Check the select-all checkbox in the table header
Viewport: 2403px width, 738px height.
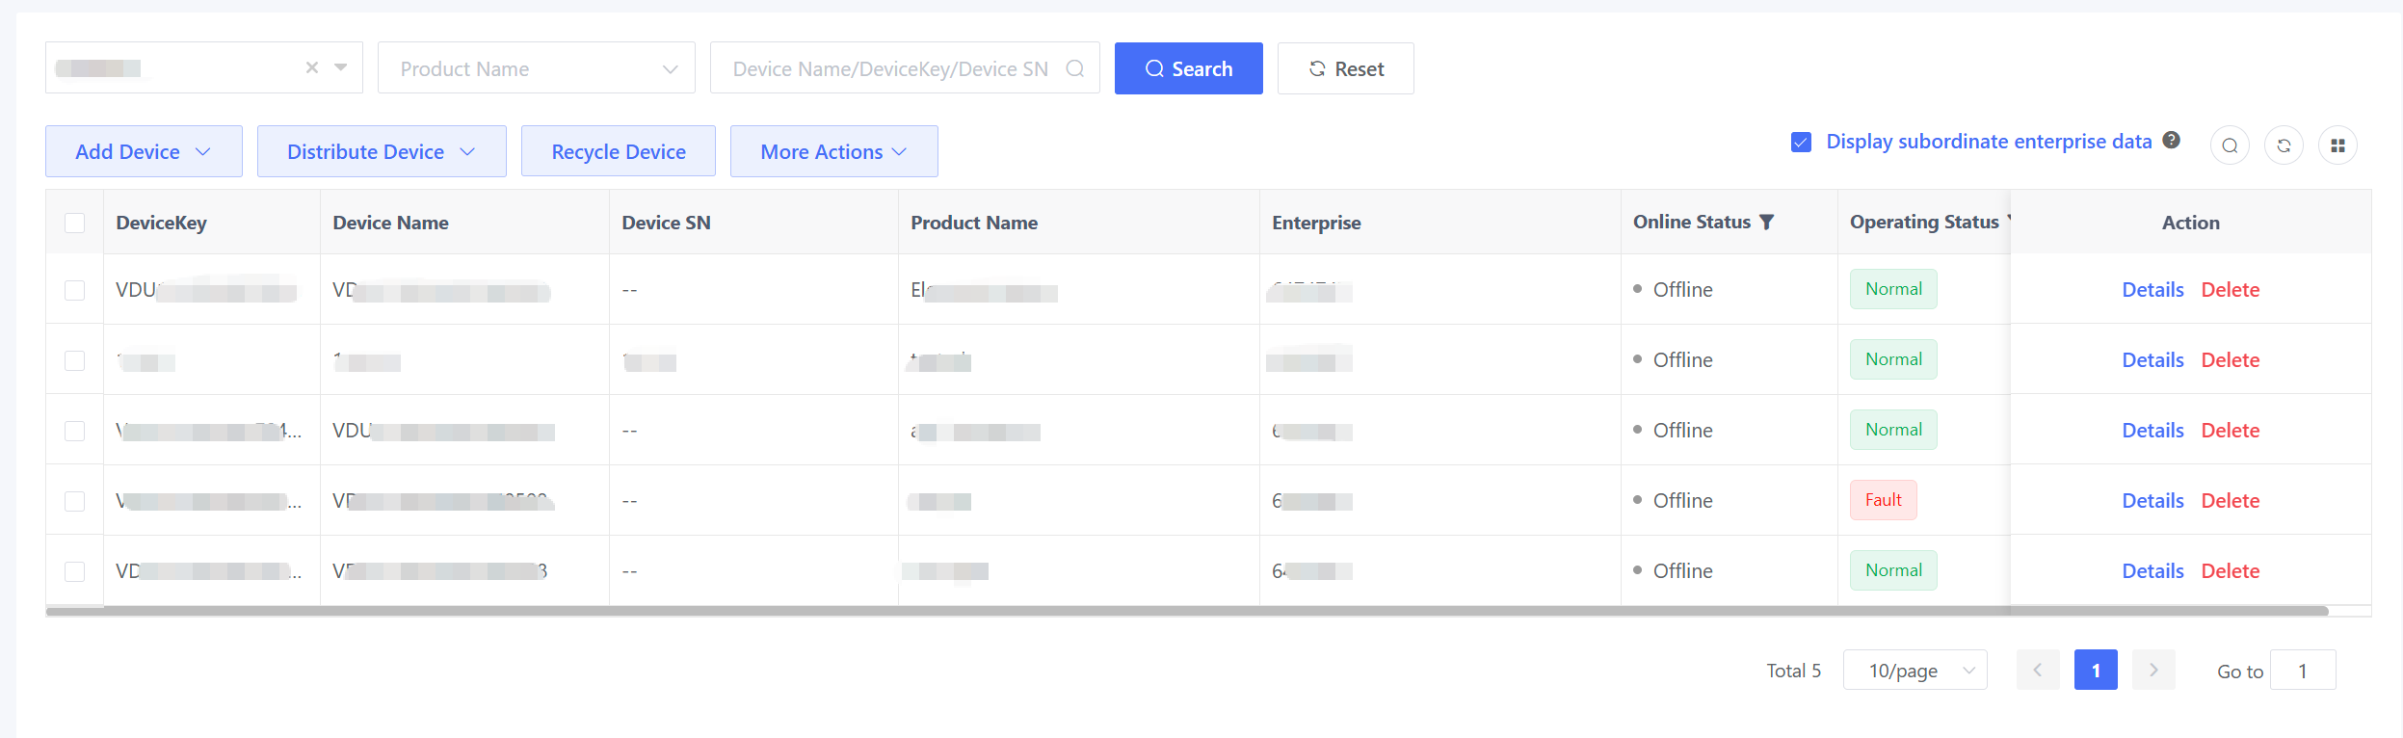(74, 223)
